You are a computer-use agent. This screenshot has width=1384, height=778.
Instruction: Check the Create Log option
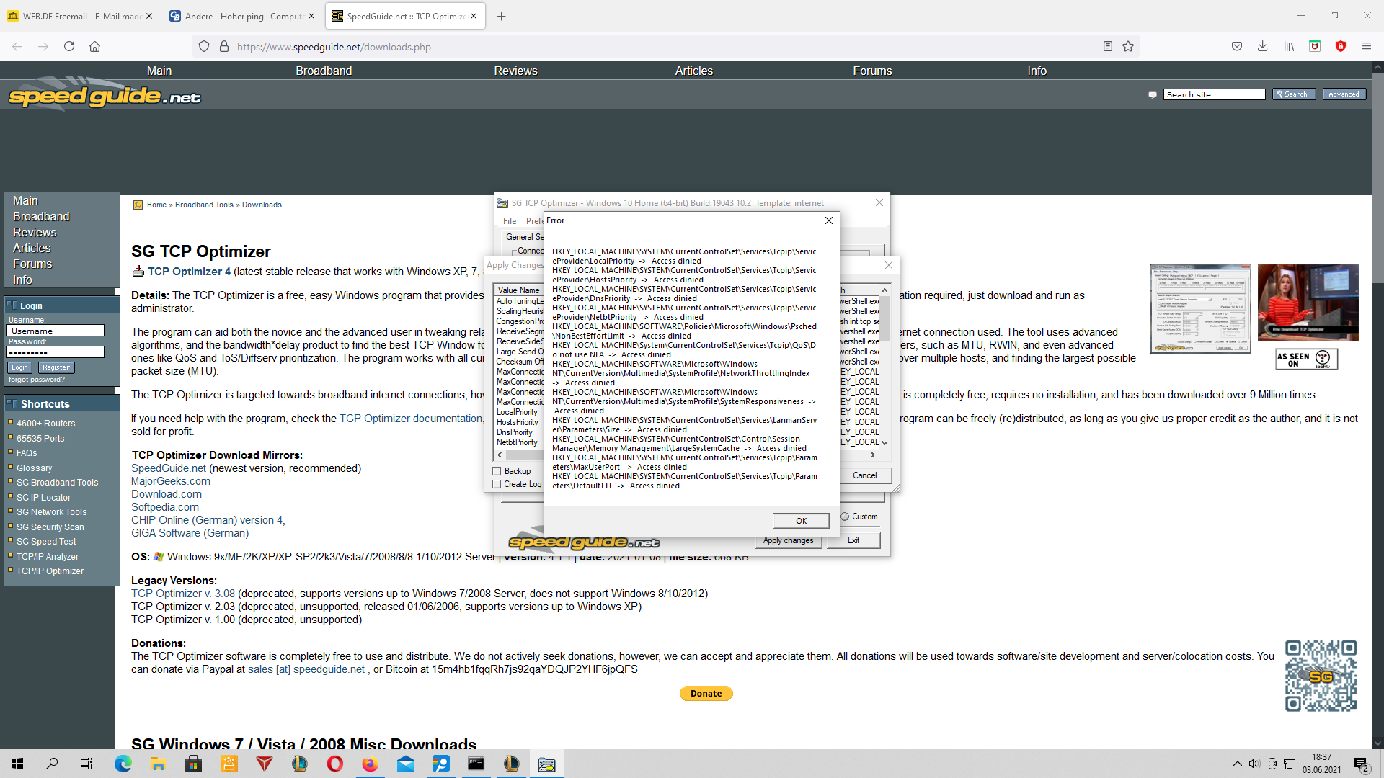497,484
